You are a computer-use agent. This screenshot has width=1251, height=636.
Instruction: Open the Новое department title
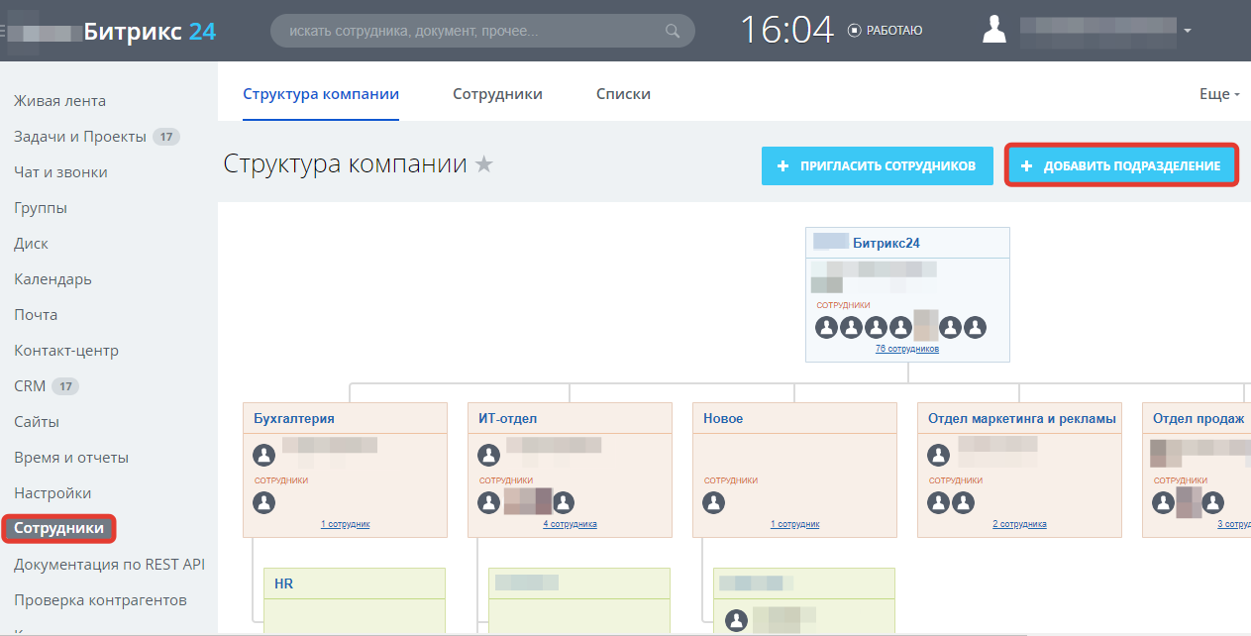tap(723, 419)
